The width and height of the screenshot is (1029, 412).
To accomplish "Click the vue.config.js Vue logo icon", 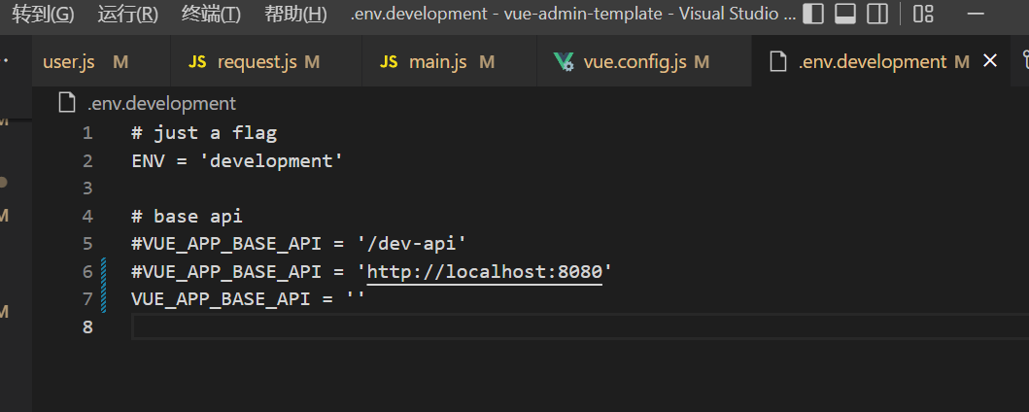I will click(564, 61).
